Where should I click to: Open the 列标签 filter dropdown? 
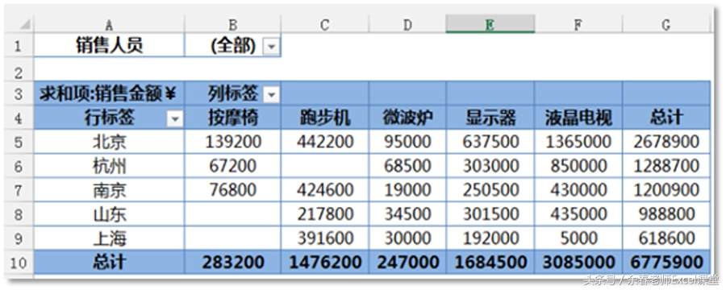pyautogui.click(x=271, y=95)
